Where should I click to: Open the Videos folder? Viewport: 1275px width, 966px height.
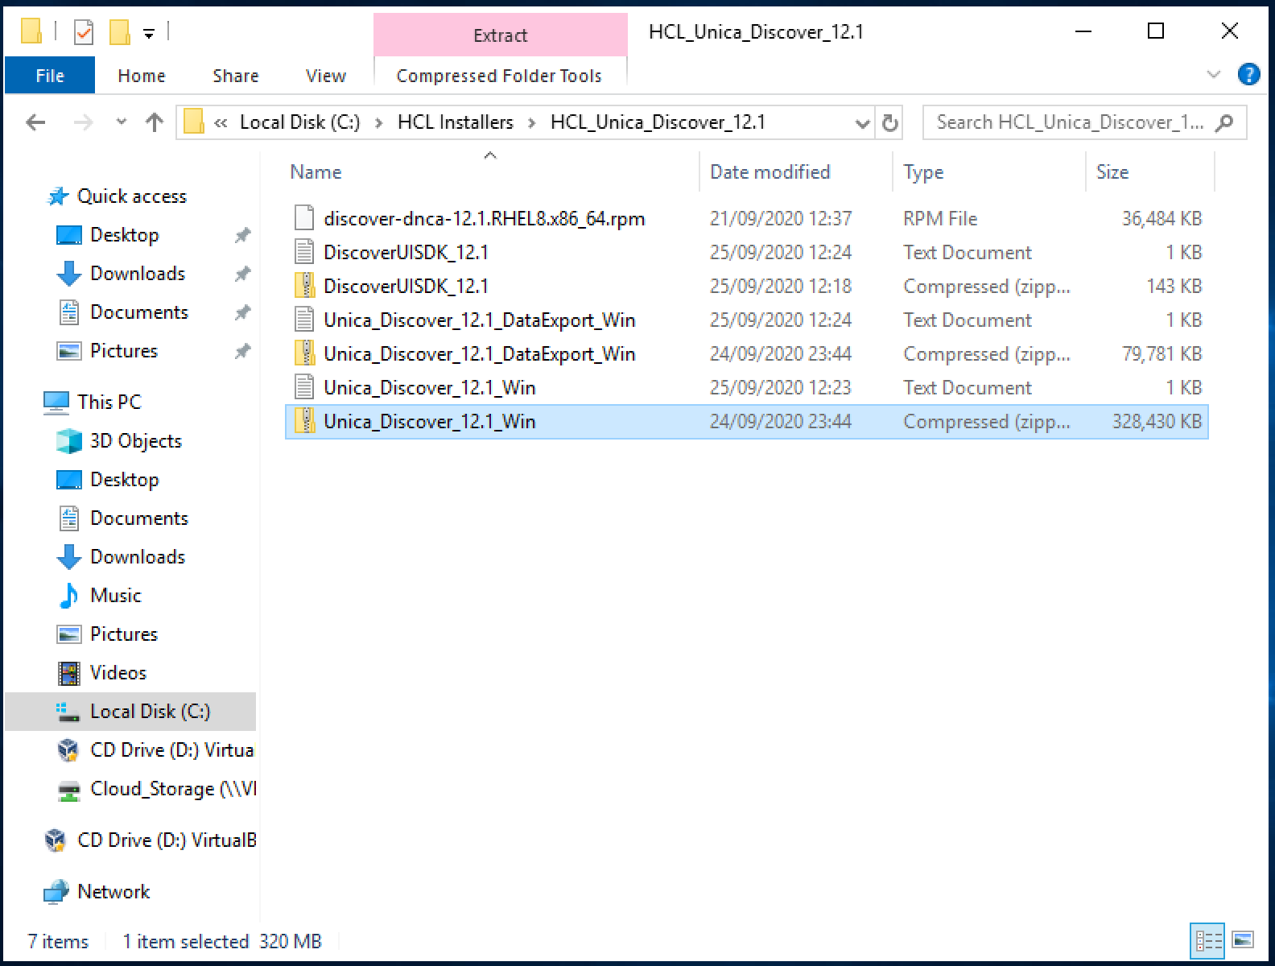[x=118, y=673]
